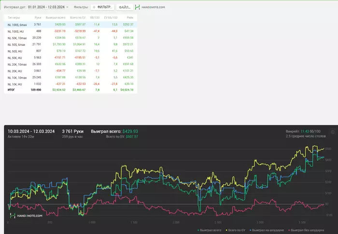Sort by the Выиграл всего column header
The height and width of the screenshot is (234, 338).
pyautogui.click(x=56, y=17)
